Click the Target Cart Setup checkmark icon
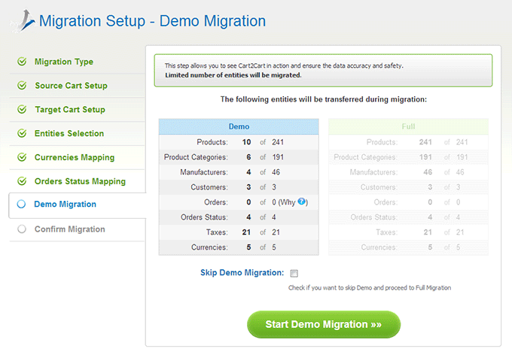The width and height of the screenshot is (512, 355). [x=22, y=109]
